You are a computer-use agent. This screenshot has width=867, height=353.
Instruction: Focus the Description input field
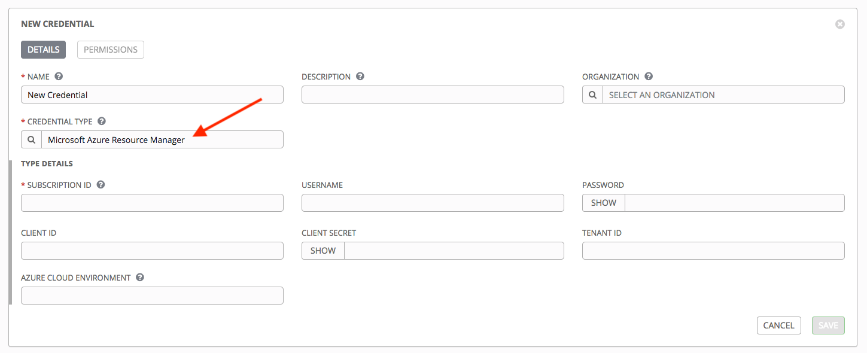coord(433,95)
